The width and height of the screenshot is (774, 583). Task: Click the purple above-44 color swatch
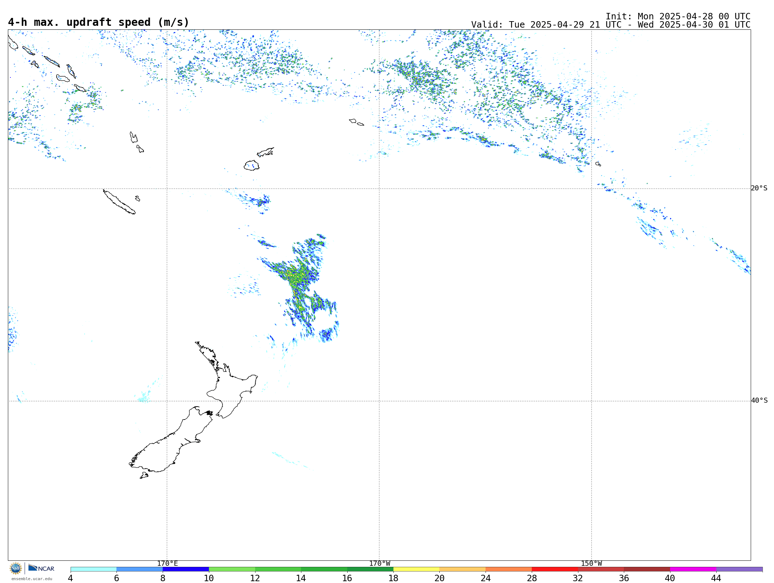739,569
